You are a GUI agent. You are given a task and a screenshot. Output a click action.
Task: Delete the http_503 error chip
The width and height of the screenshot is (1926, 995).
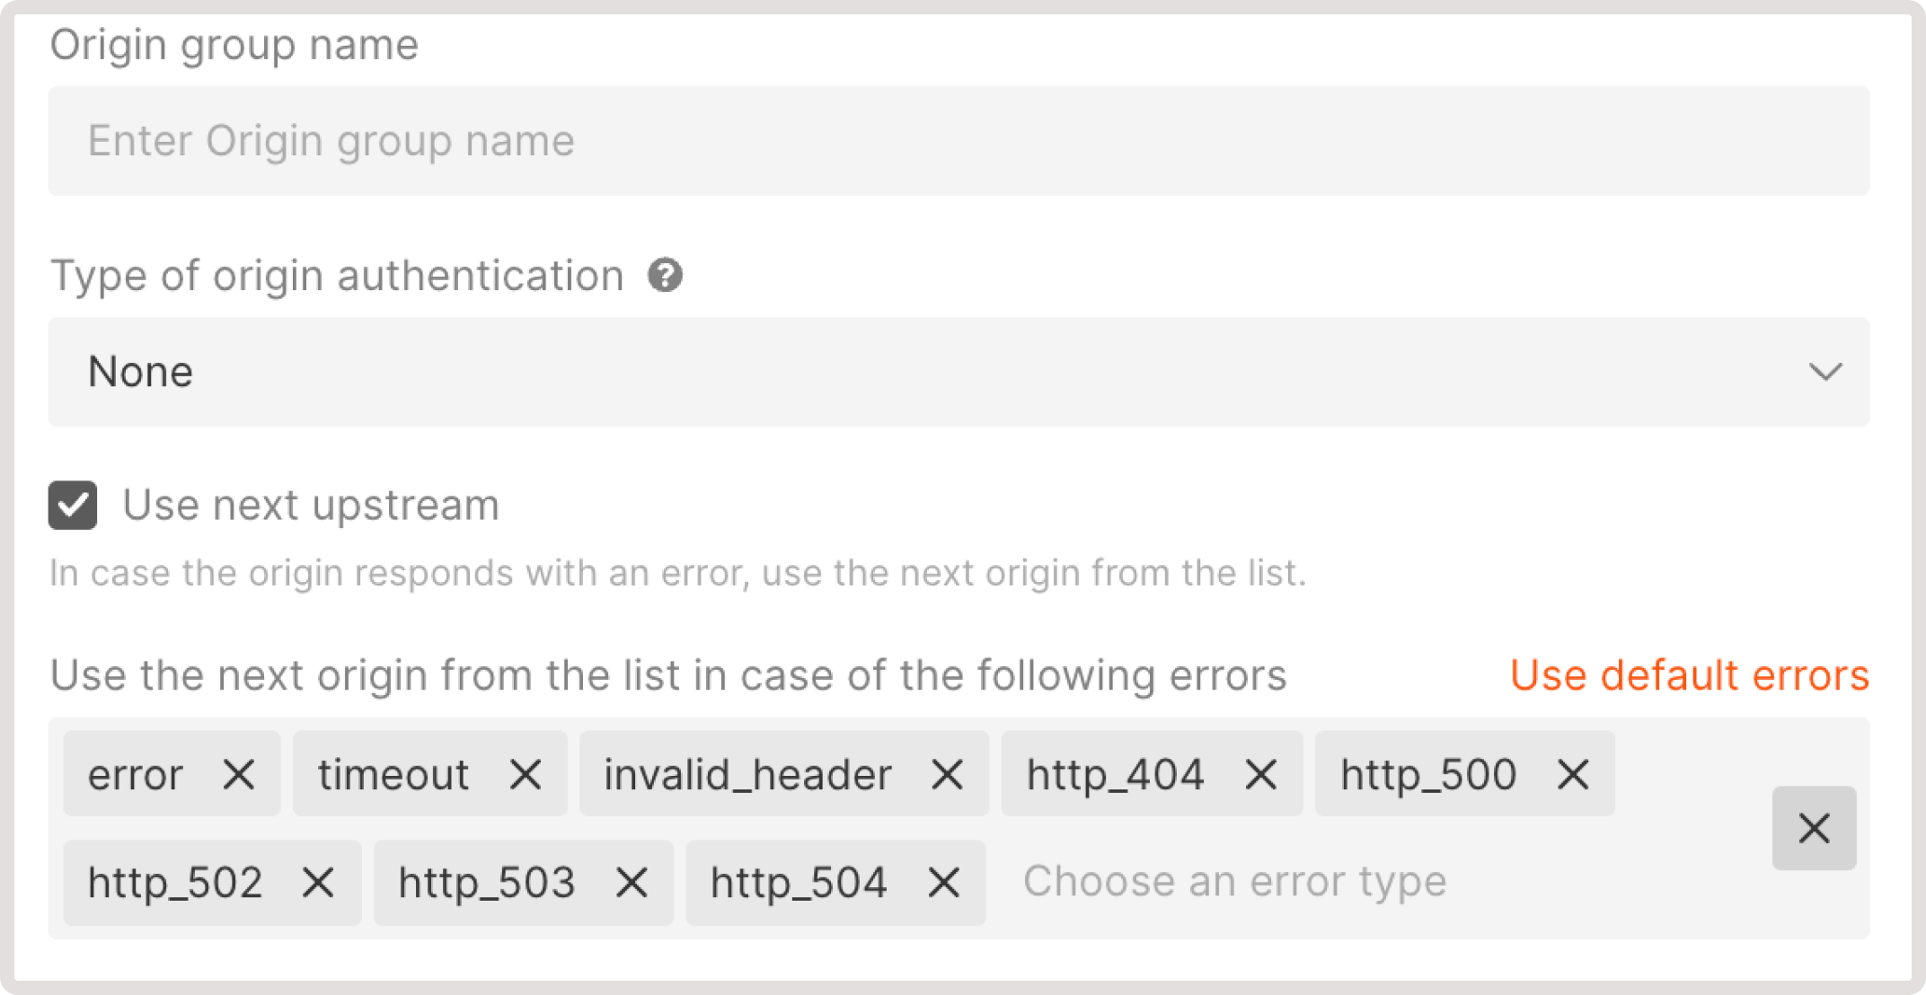[x=632, y=882]
